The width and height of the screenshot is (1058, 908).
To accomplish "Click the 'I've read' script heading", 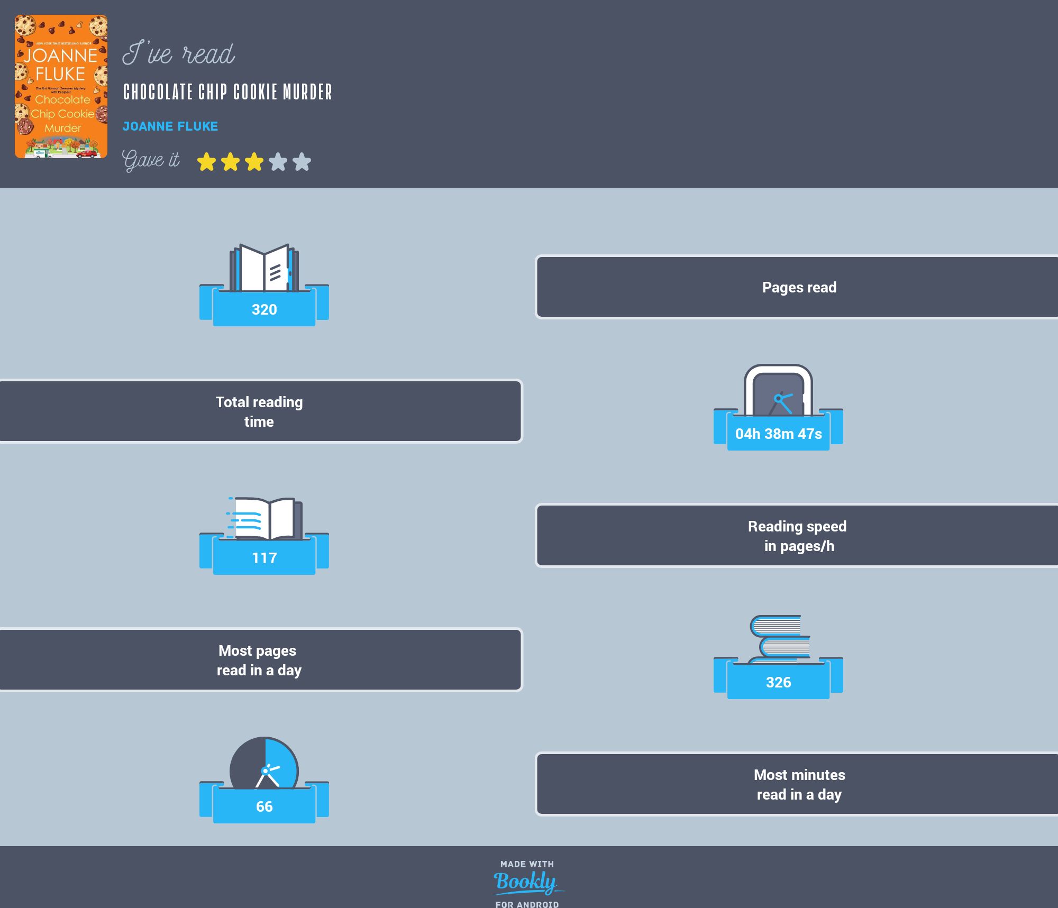I will [178, 53].
